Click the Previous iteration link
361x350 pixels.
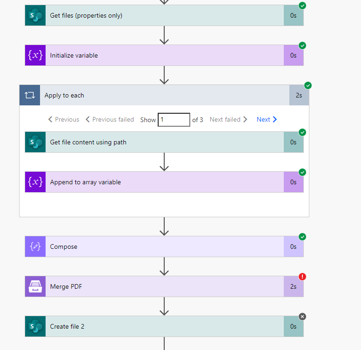[x=64, y=119]
